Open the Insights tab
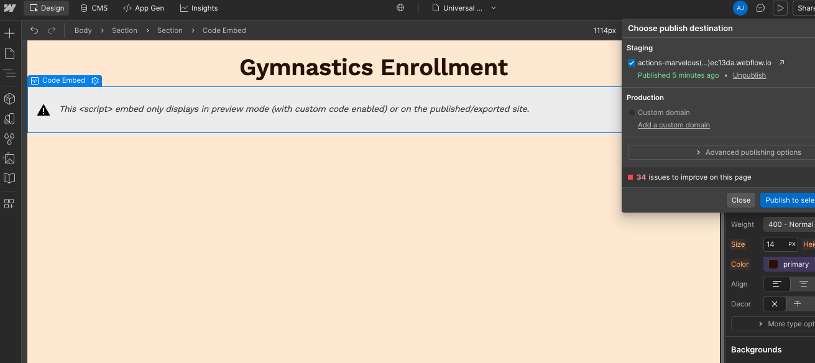The width and height of the screenshot is (815, 363). click(199, 8)
